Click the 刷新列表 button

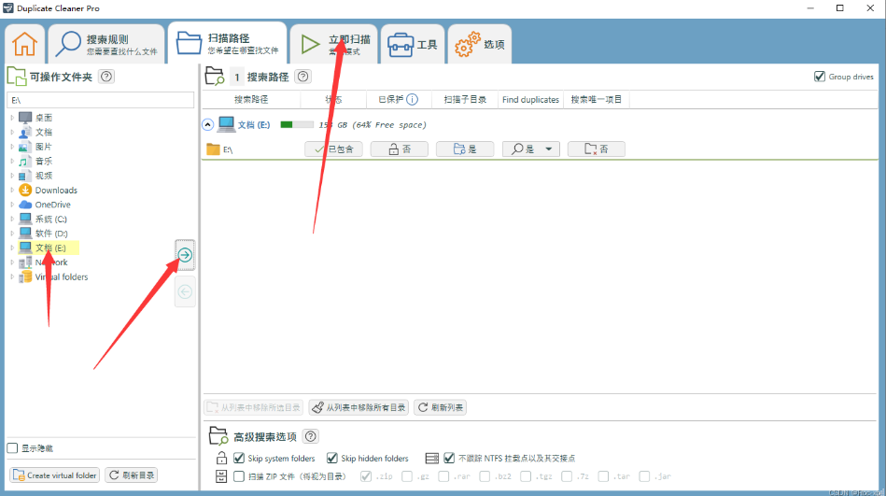[x=440, y=407]
